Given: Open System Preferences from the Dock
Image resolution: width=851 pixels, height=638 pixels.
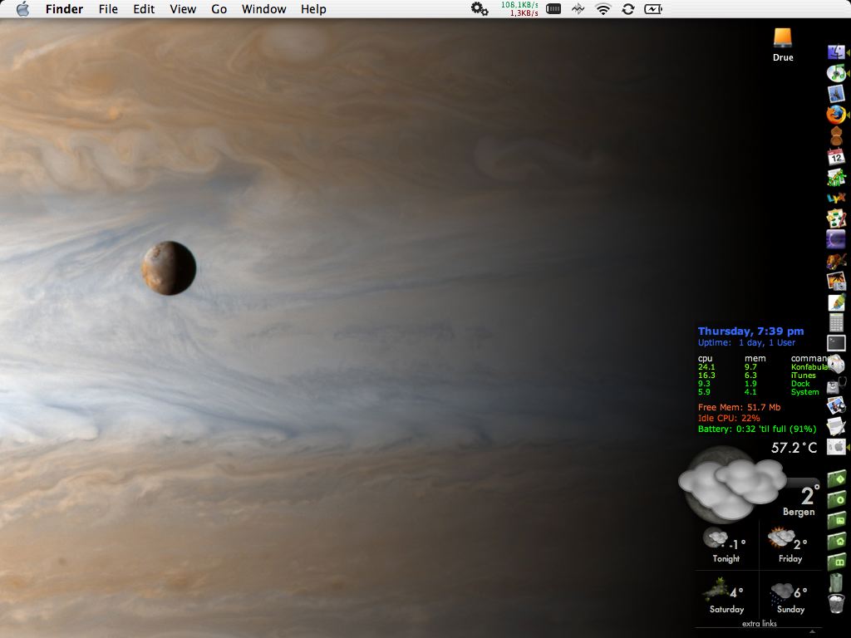Looking at the screenshot, I should (836, 447).
